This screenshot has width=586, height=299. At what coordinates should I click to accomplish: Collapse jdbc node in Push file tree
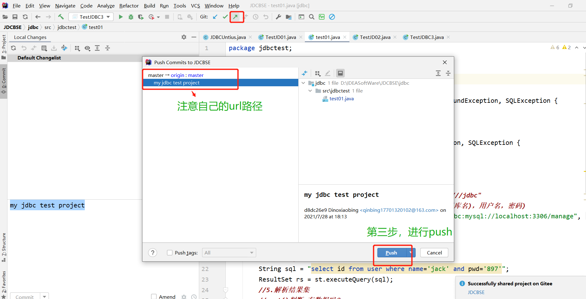click(x=303, y=83)
